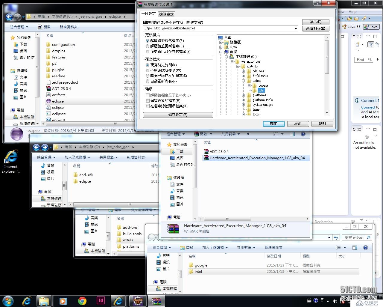Switch to the 一般設定 tab
The image size is (383, 307).
(x=148, y=14)
